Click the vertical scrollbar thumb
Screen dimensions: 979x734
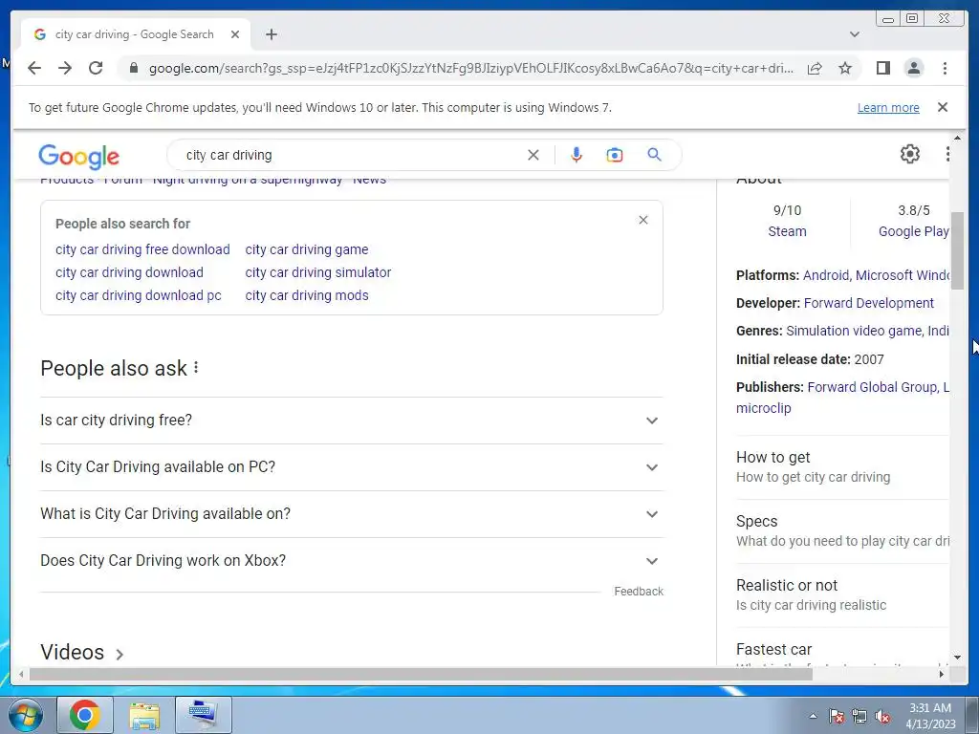click(x=957, y=250)
